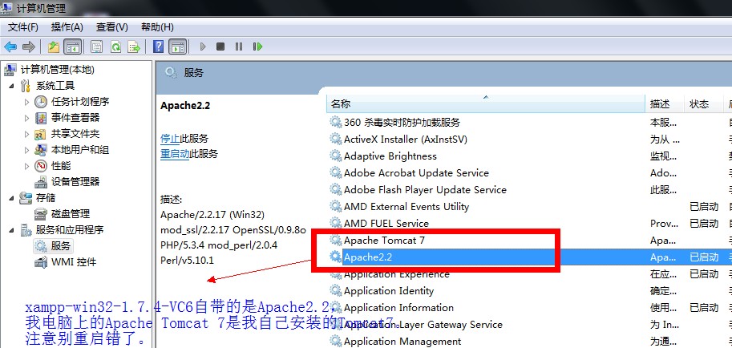Viewport: 732px width, 348px height.
Task: Collapse the 服务和应用程序 tree node
Action: coord(11,230)
